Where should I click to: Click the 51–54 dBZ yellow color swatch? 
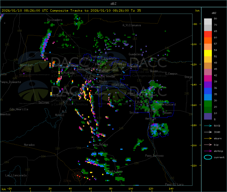(208, 53)
